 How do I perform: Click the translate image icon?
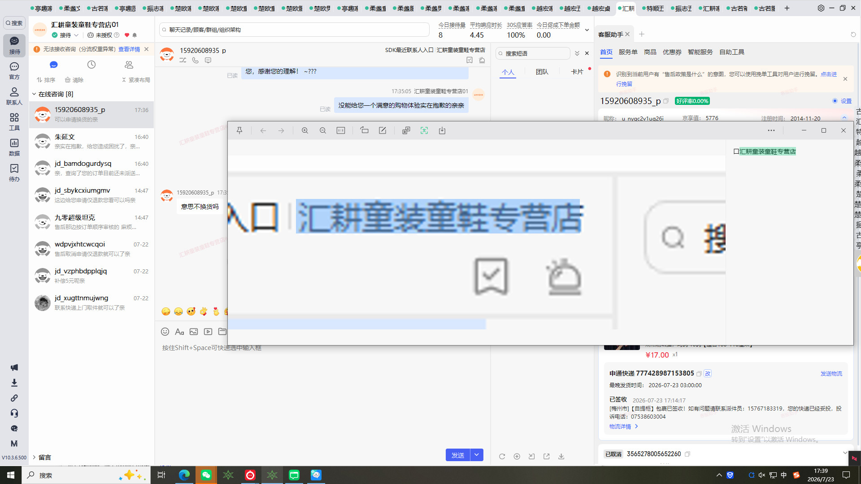click(x=406, y=130)
